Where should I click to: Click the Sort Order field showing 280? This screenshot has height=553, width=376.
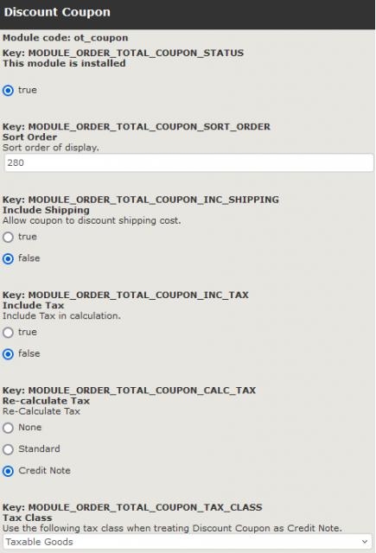click(x=188, y=162)
